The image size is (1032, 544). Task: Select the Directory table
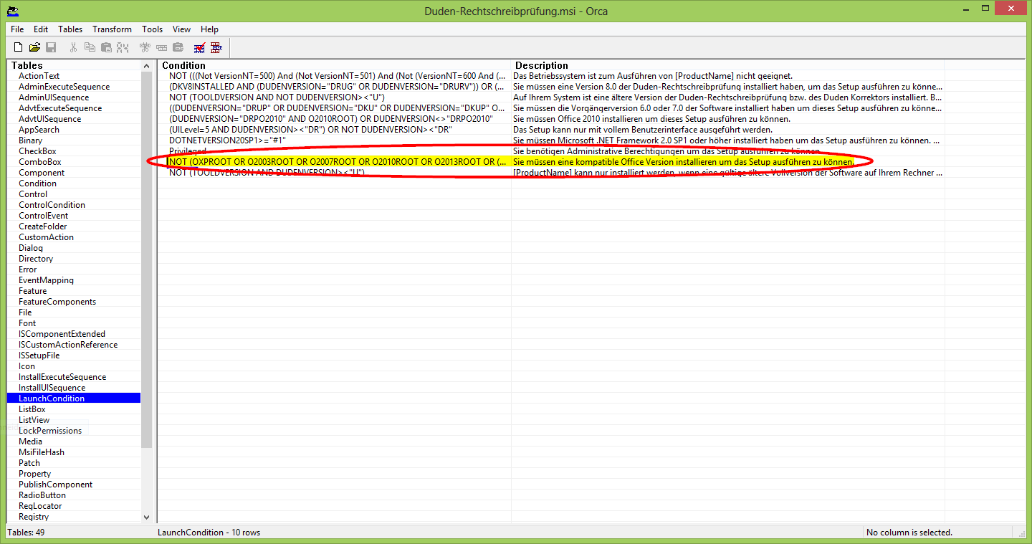point(36,259)
